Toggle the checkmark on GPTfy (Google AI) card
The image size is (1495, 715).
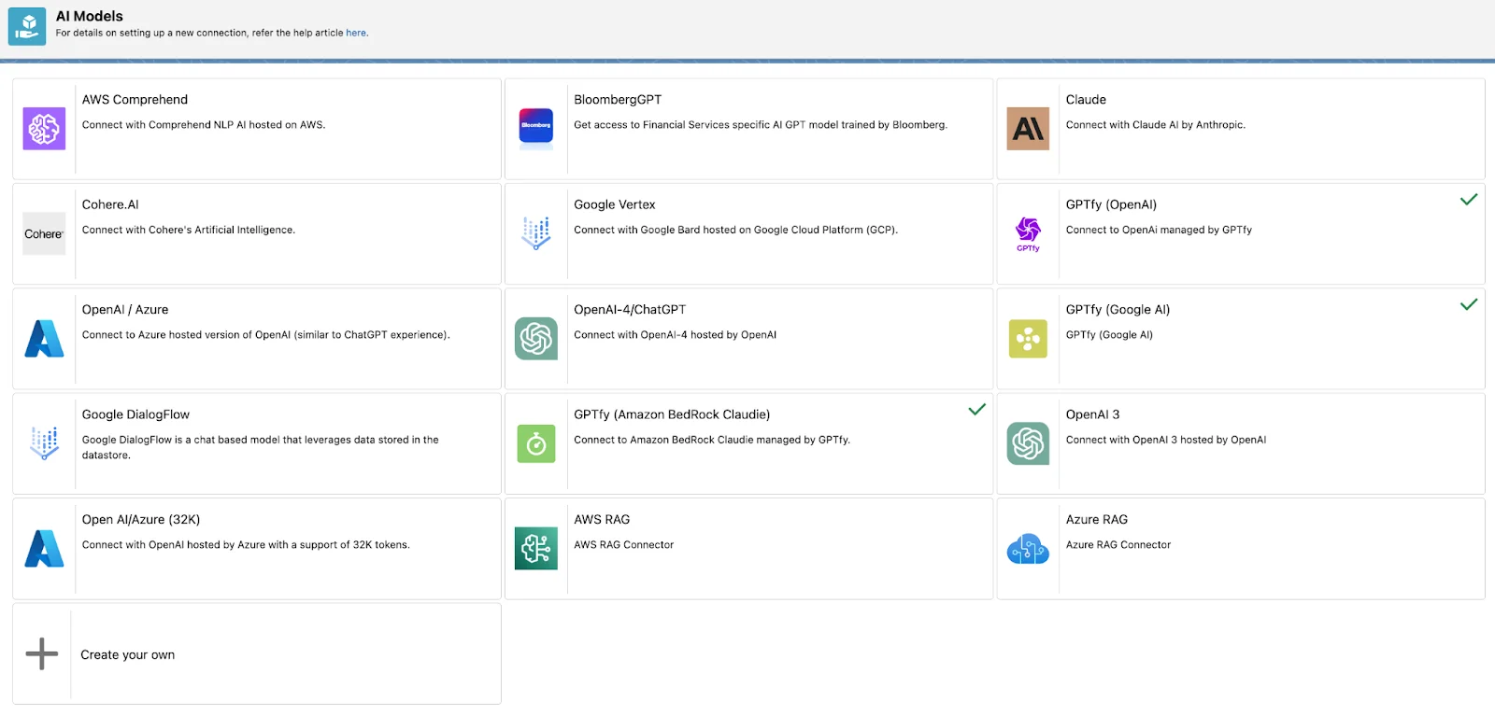pyautogui.click(x=1469, y=304)
